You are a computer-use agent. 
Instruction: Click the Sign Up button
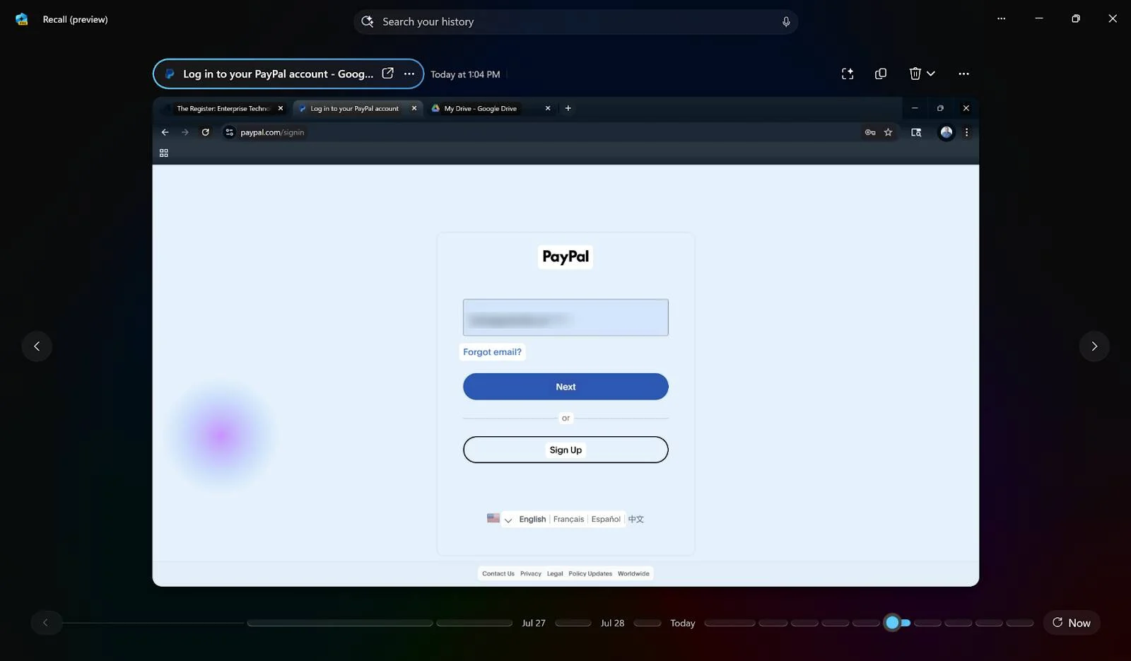[565, 450]
